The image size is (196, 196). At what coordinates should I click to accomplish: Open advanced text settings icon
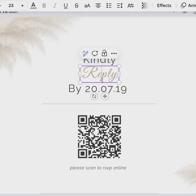[x=130, y=6]
